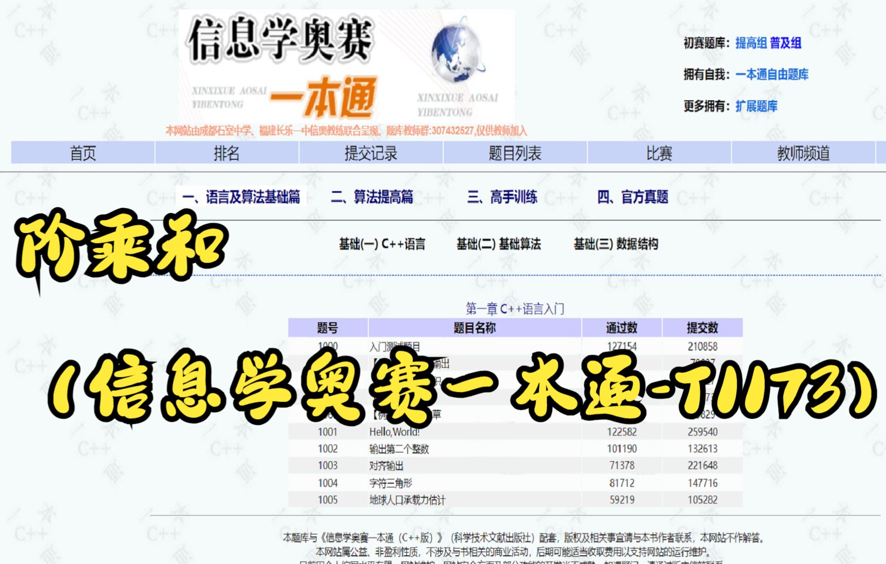The image size is (886, 564).
Task: Open the problem 对齐输出
Action: [x=386, y=466]
